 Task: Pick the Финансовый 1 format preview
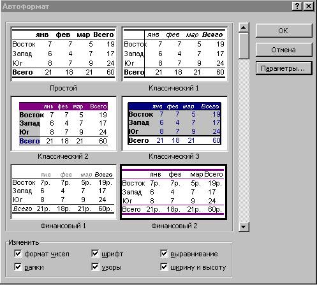(64, 192)
